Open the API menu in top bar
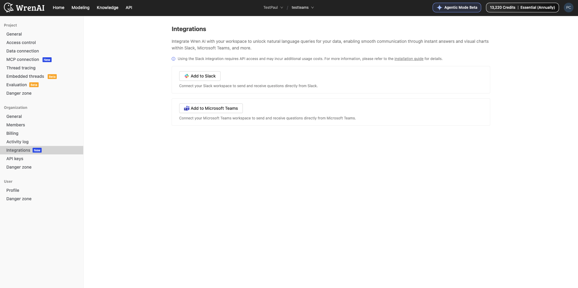The height and width of the screenshot is (288, 578). point(129,8)
